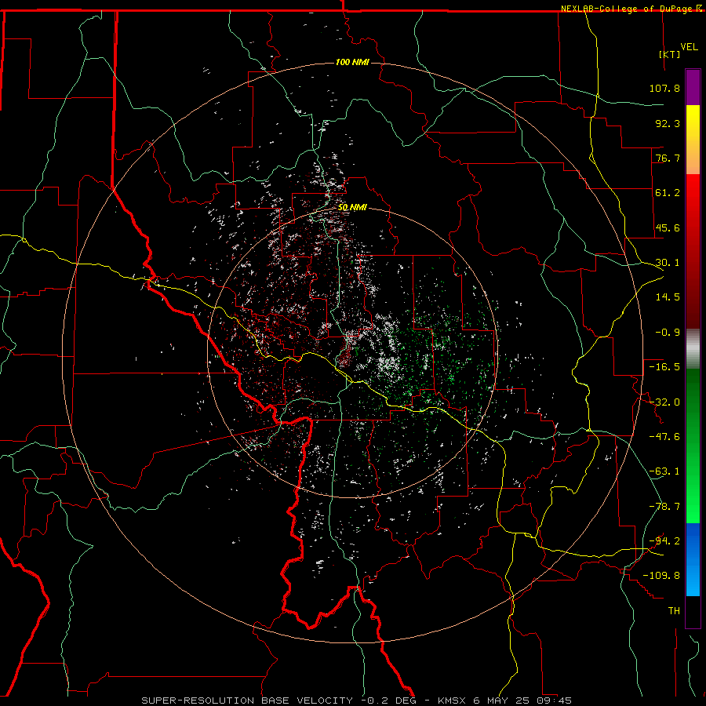Click the [KT] units label
This screenshot has width=706, height=706.
670,54
